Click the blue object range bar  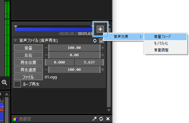[54, 29]
